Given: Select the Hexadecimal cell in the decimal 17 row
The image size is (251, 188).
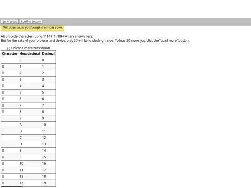Looking at the screenshot, I should pyautogui.click(x=30, y=170).
